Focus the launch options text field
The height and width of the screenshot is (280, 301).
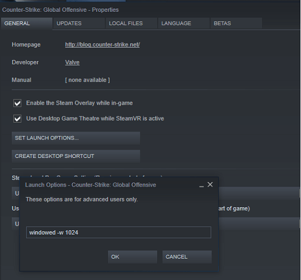tap(119, 232)
